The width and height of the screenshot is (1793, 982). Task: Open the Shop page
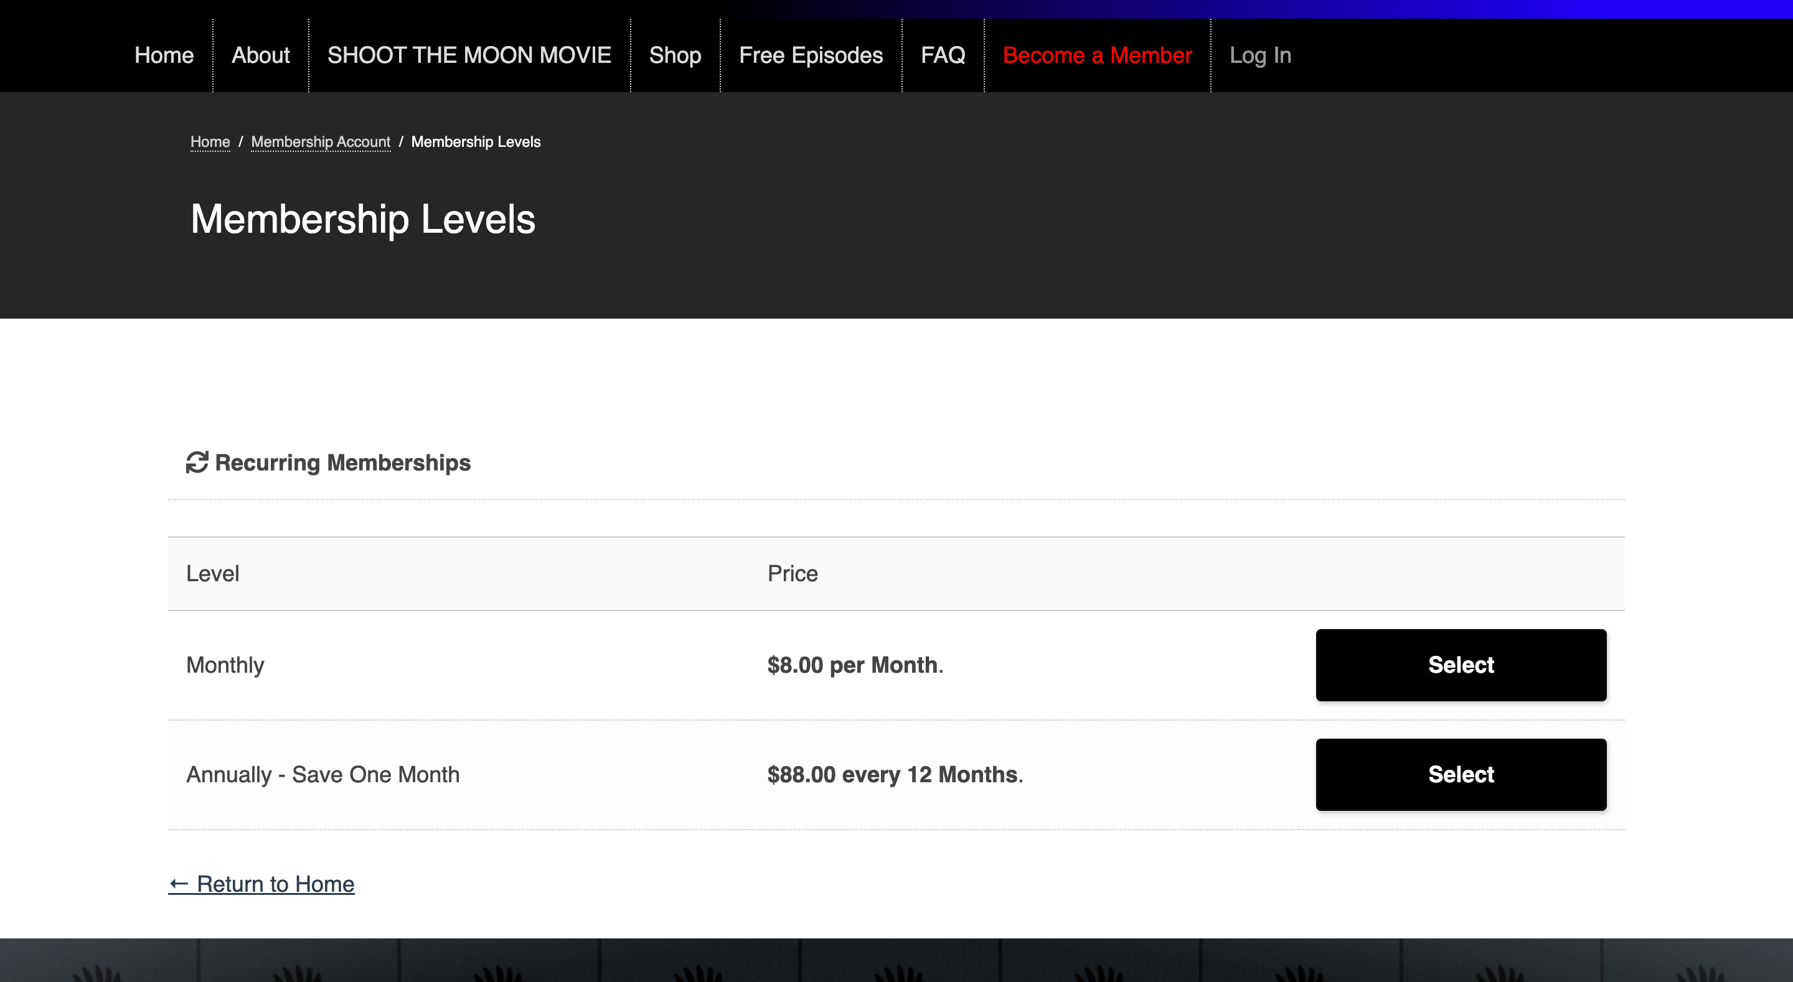[x=675, y=54]
